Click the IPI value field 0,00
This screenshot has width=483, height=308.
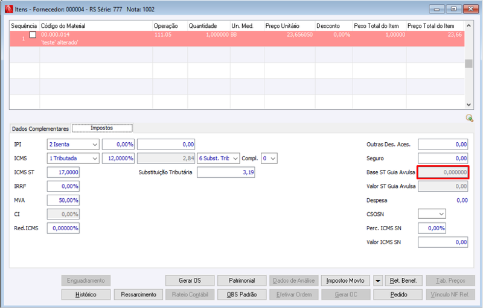click(x=165, y=144)
